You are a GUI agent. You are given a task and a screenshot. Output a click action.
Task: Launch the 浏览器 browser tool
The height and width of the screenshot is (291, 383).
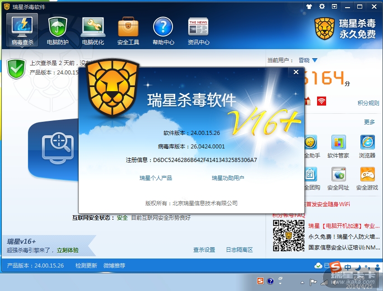point(367,147)
